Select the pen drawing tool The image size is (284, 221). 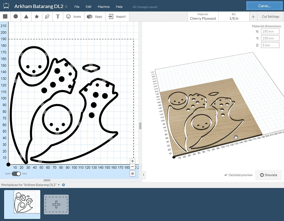47,17
